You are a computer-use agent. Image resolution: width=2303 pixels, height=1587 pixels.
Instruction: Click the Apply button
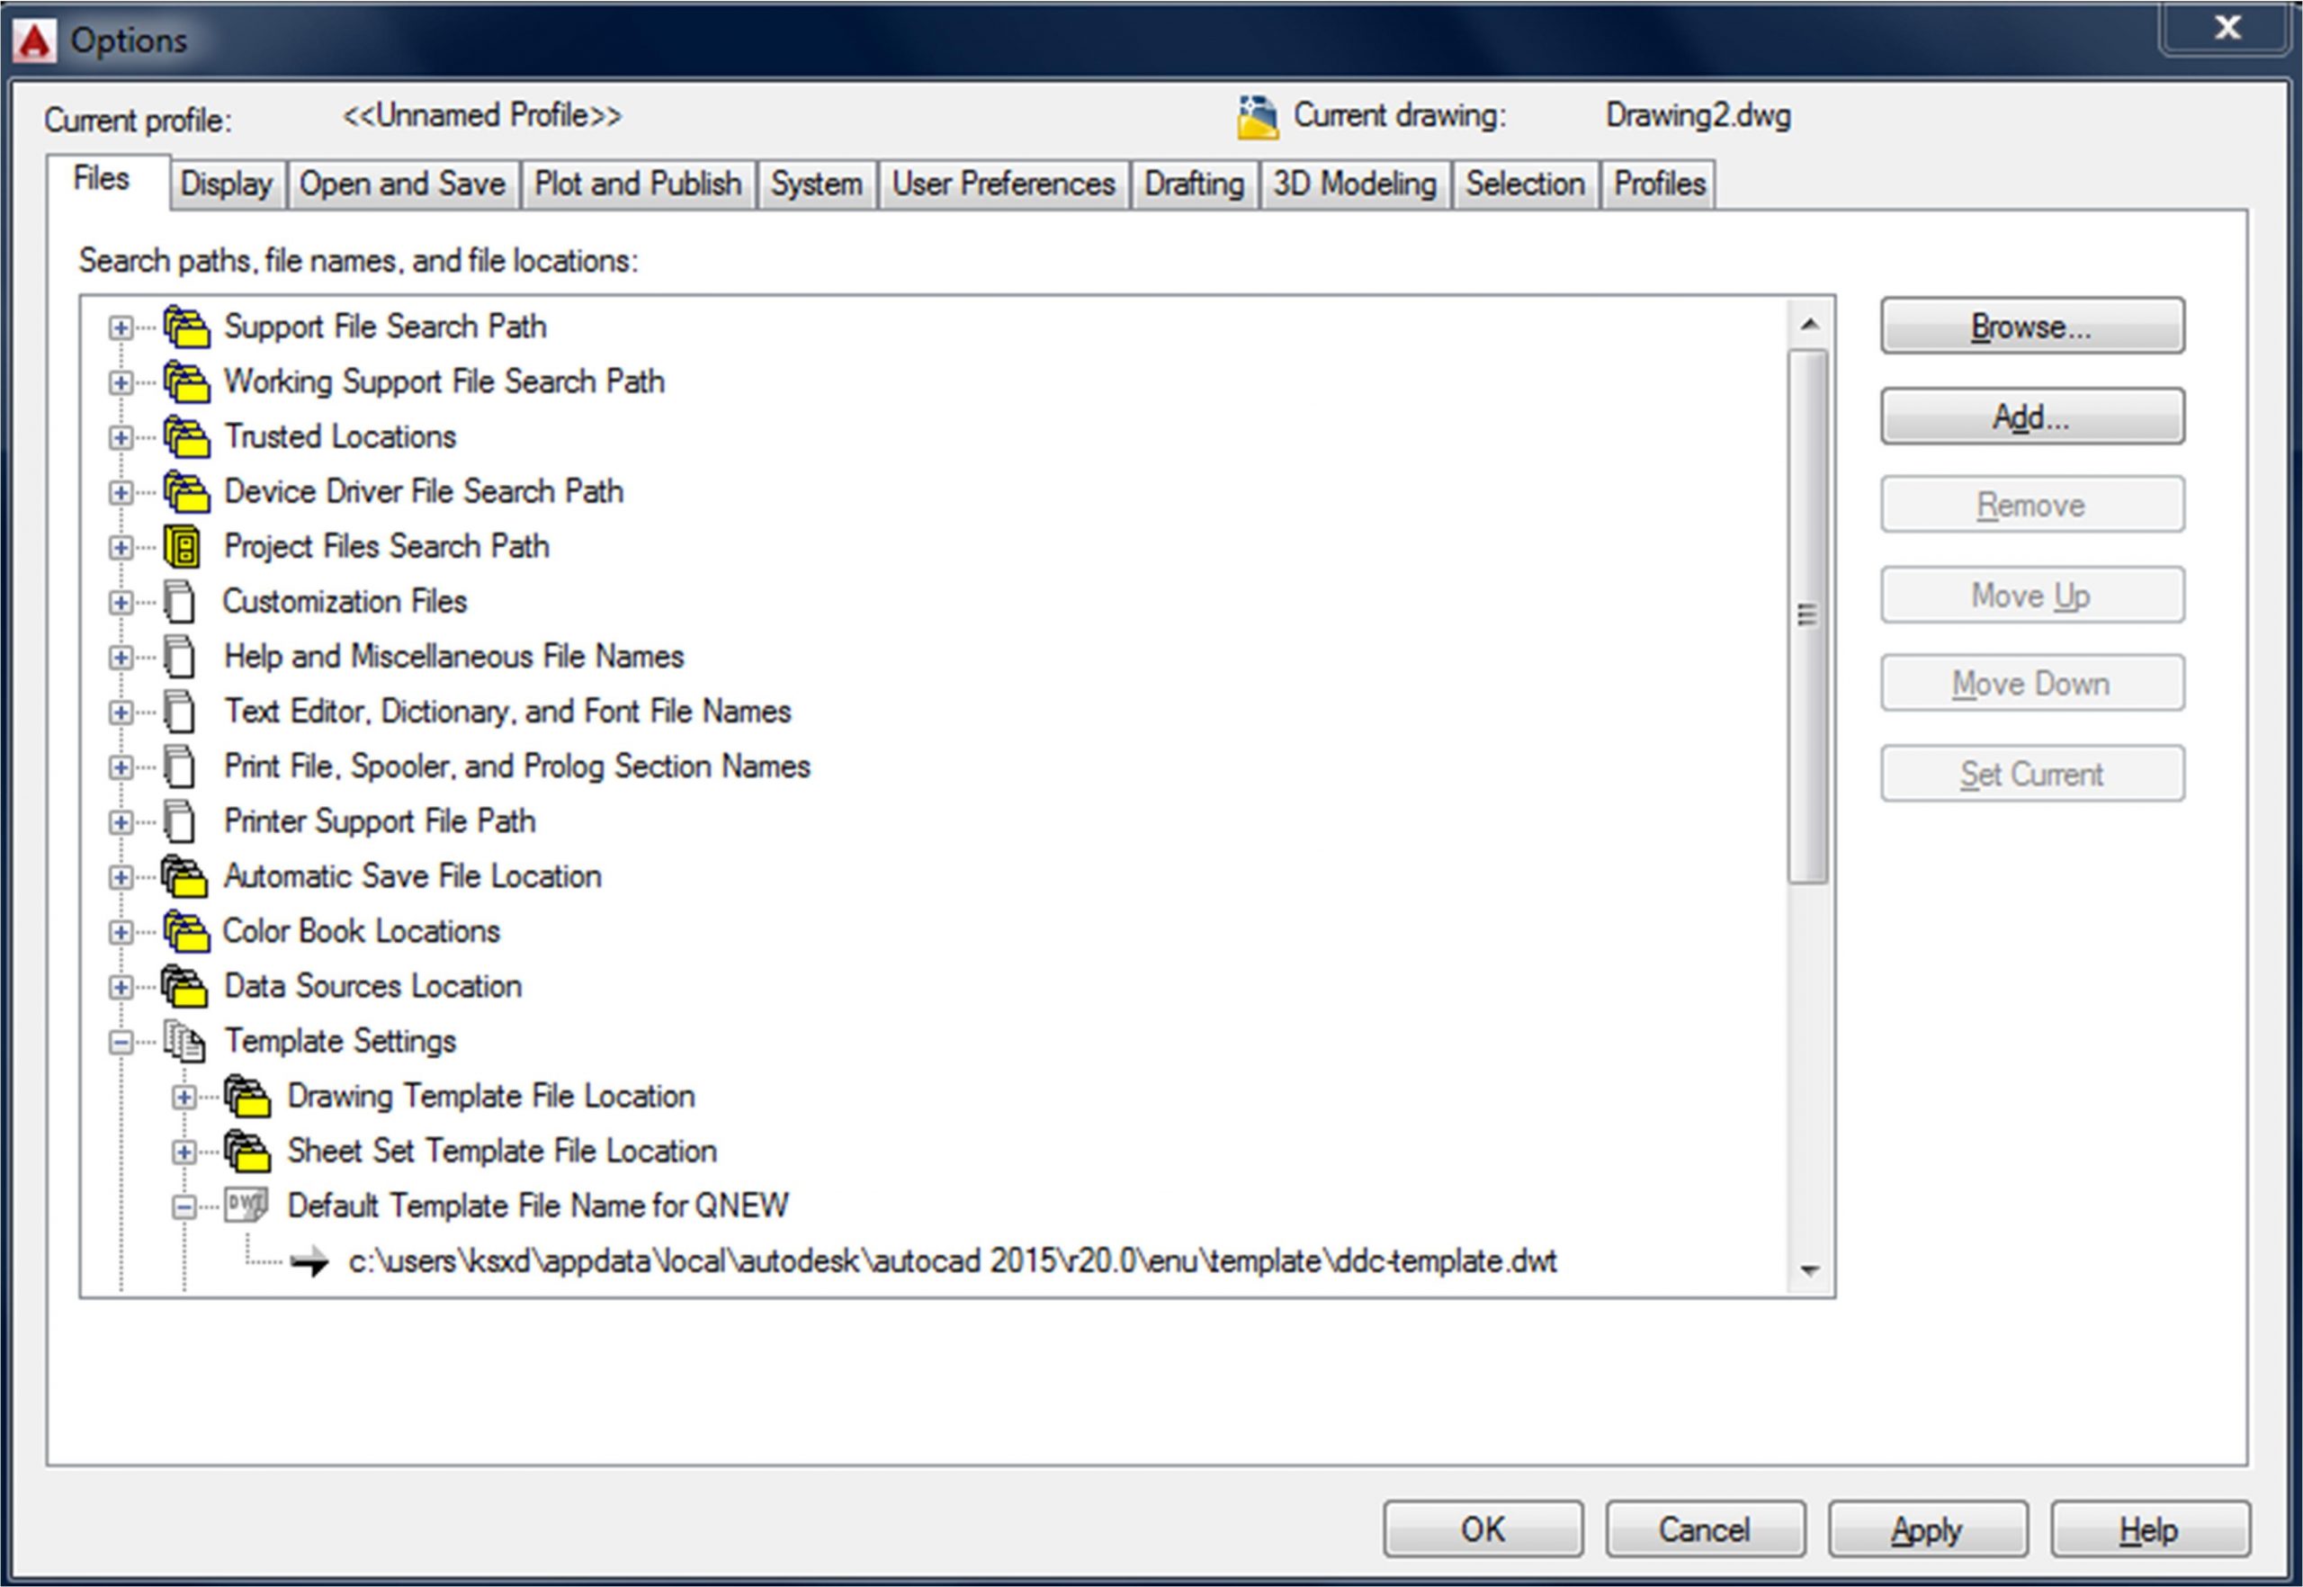[x=1926, y=1529]
